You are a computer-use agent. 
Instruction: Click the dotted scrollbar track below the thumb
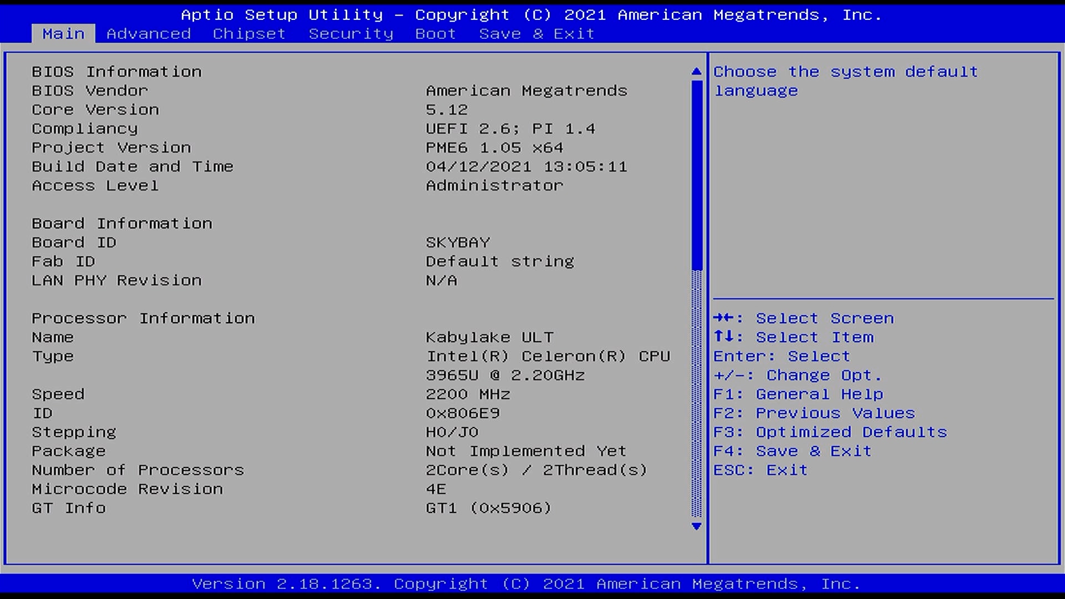697,394
